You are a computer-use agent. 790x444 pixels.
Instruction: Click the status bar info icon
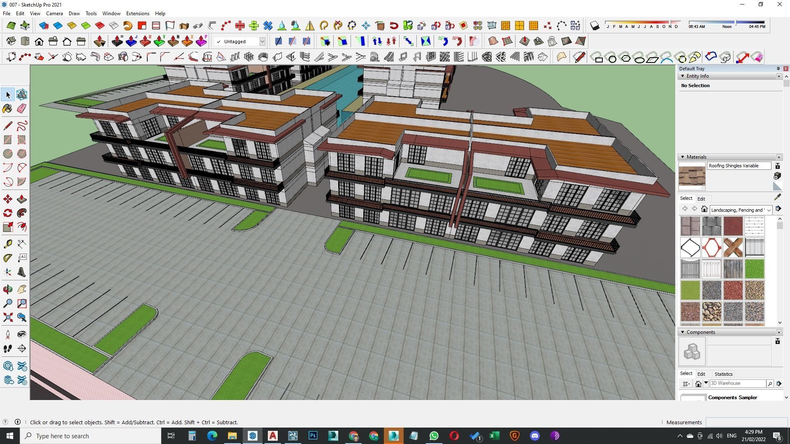click(18, 422)
